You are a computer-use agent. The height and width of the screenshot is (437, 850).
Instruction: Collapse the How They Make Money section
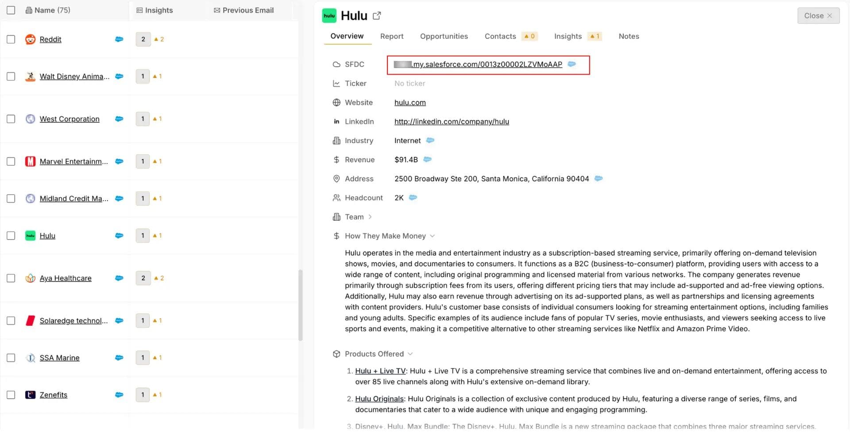click(x=432, y=236)
